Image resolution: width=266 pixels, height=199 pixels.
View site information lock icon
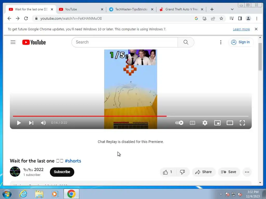(36, 18)
